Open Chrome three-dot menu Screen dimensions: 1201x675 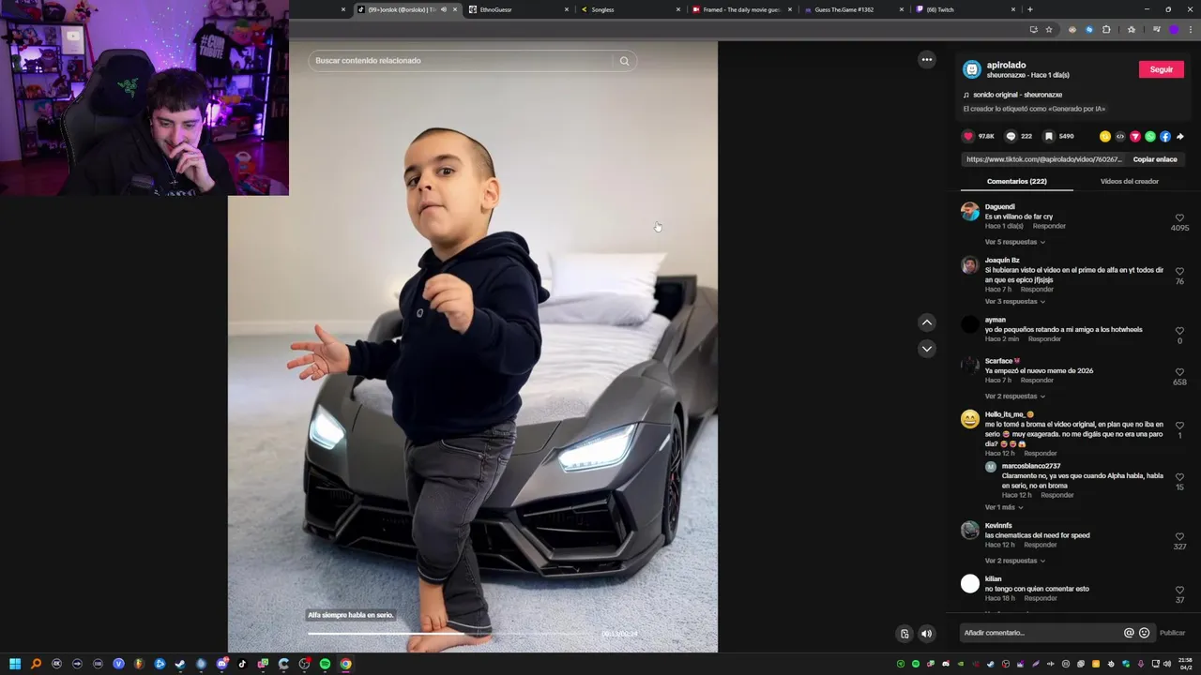point(1190,29)
